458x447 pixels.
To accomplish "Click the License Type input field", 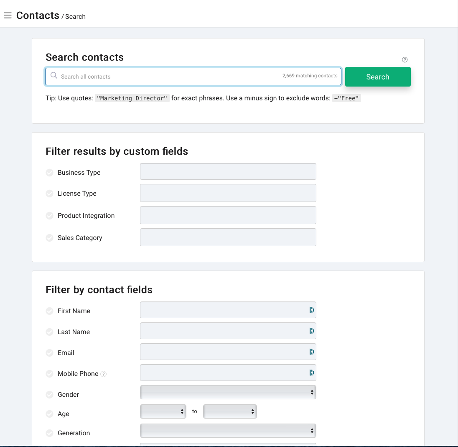I will 228,193.
